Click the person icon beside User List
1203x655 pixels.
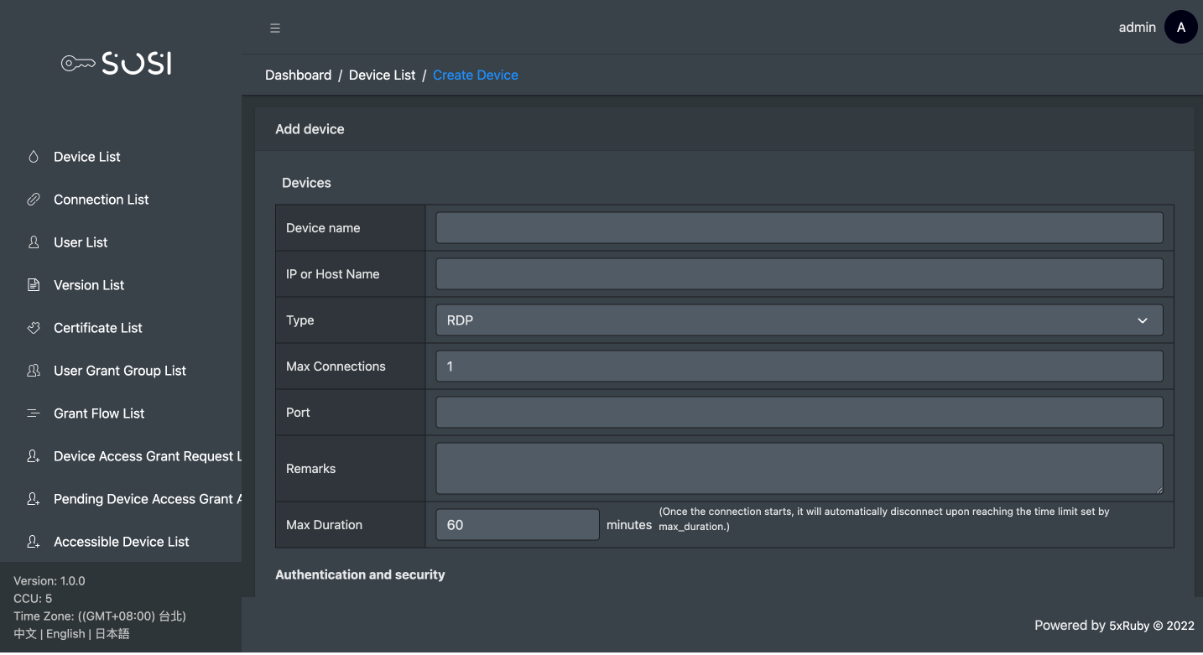[x=34, y=242]
